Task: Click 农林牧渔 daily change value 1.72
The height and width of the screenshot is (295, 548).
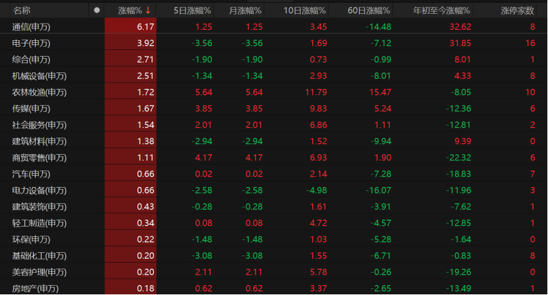Action: pyautogui.click(x=145, y=92)
